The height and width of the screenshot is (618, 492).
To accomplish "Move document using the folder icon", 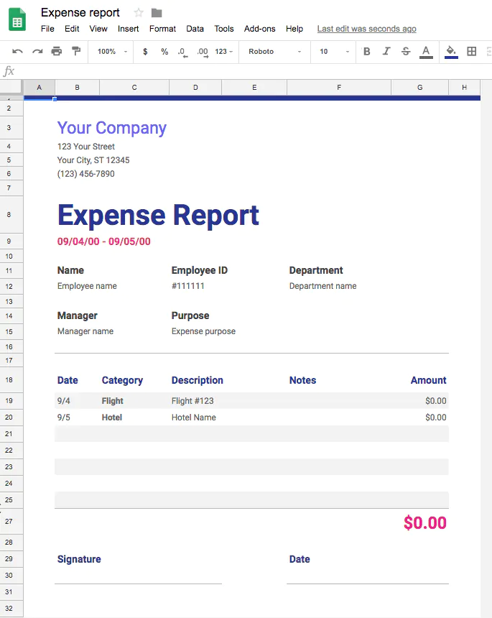I will 157,13.
